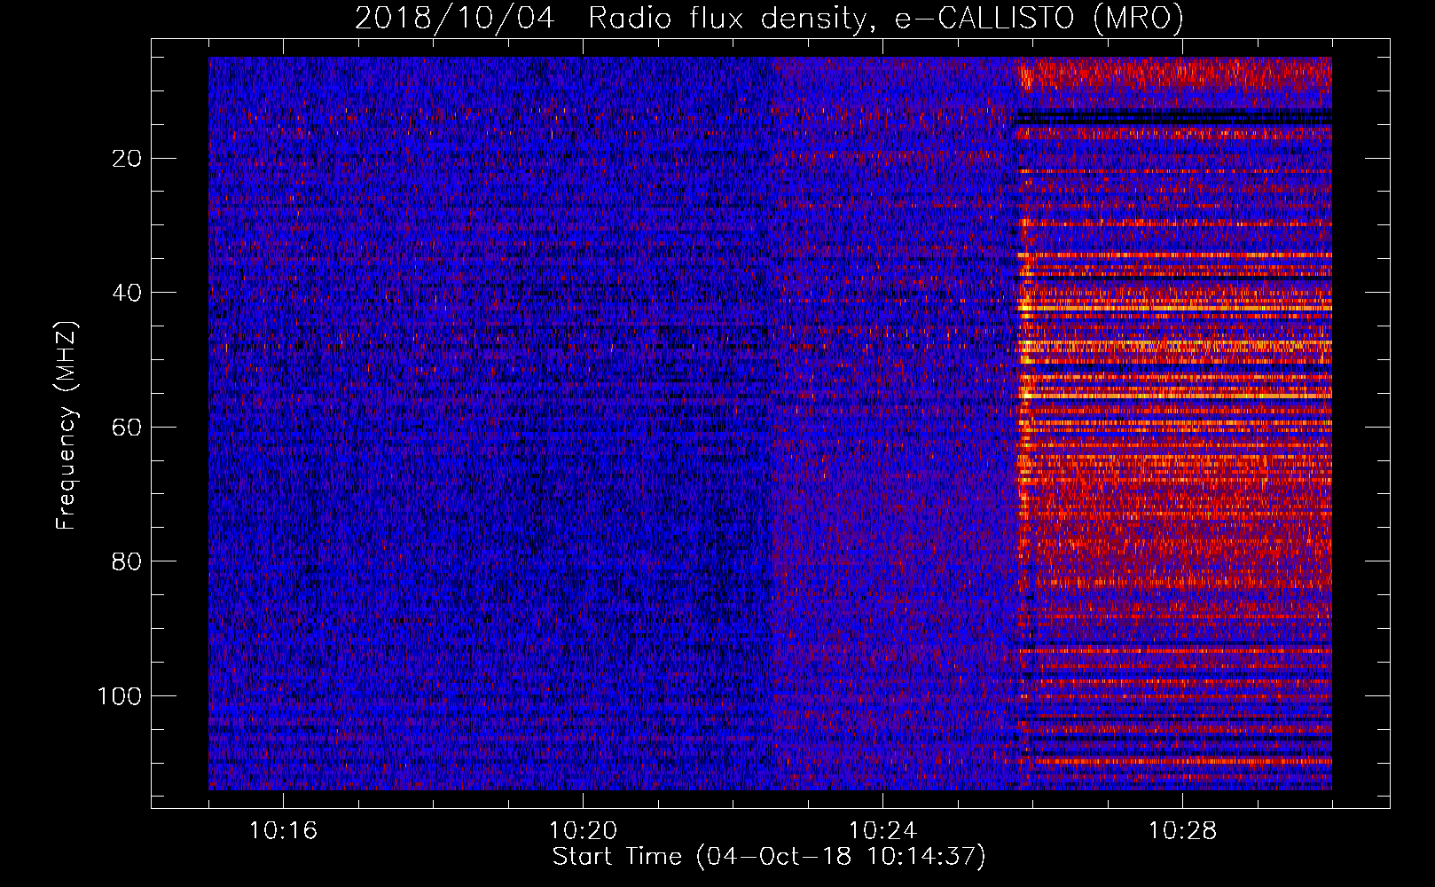
Task: Select the 10:20 time tick label
Action: pos(583,831)
